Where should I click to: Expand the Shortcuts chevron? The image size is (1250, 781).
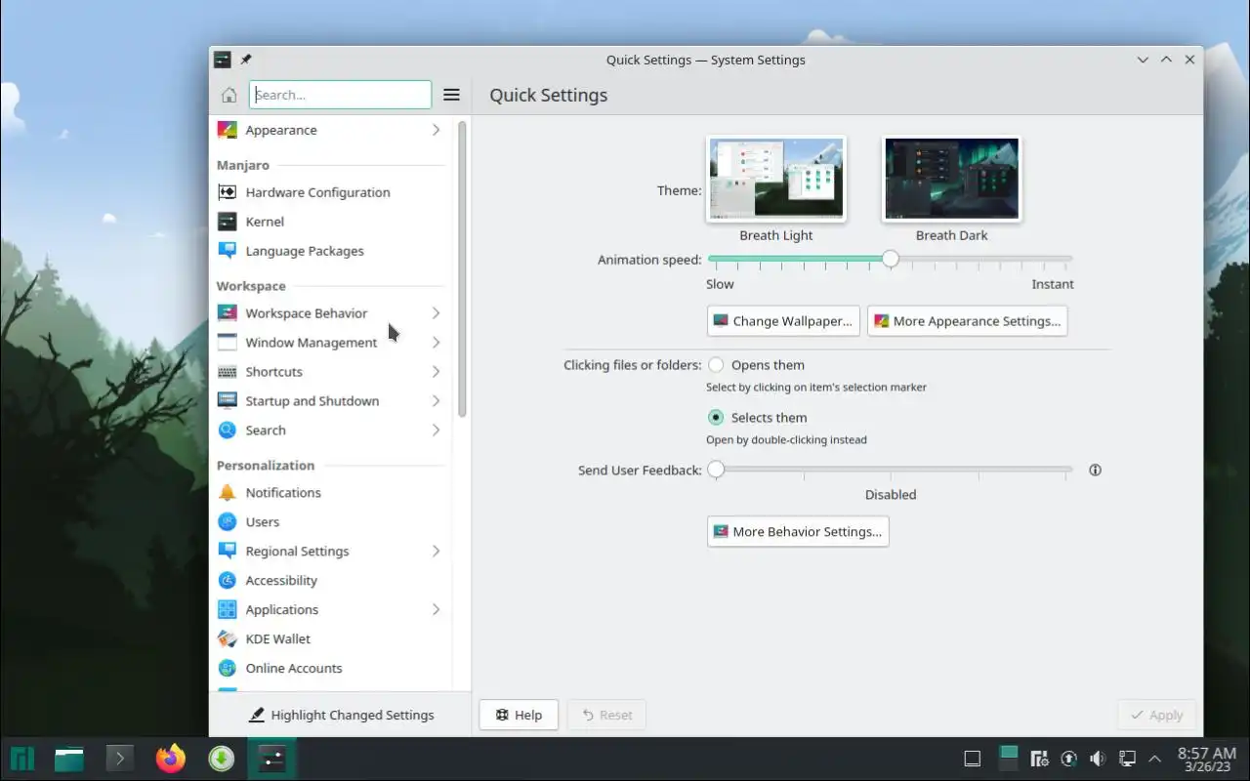tap(436, 372)
